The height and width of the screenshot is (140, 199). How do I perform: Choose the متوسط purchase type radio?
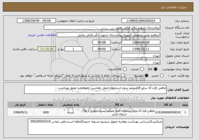tap(146, 76)
